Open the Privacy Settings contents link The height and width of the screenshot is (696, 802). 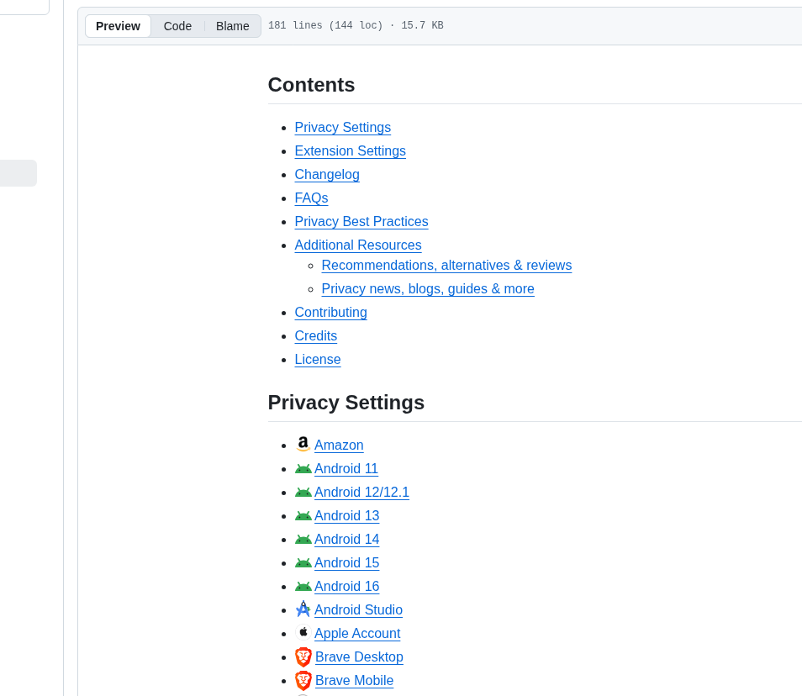click(x=343, y=127)
